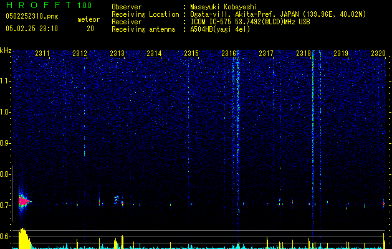This screenshot has height=249, width=392.
Task: Click the 0.7 frequency axis label
Action: [4, 205]
